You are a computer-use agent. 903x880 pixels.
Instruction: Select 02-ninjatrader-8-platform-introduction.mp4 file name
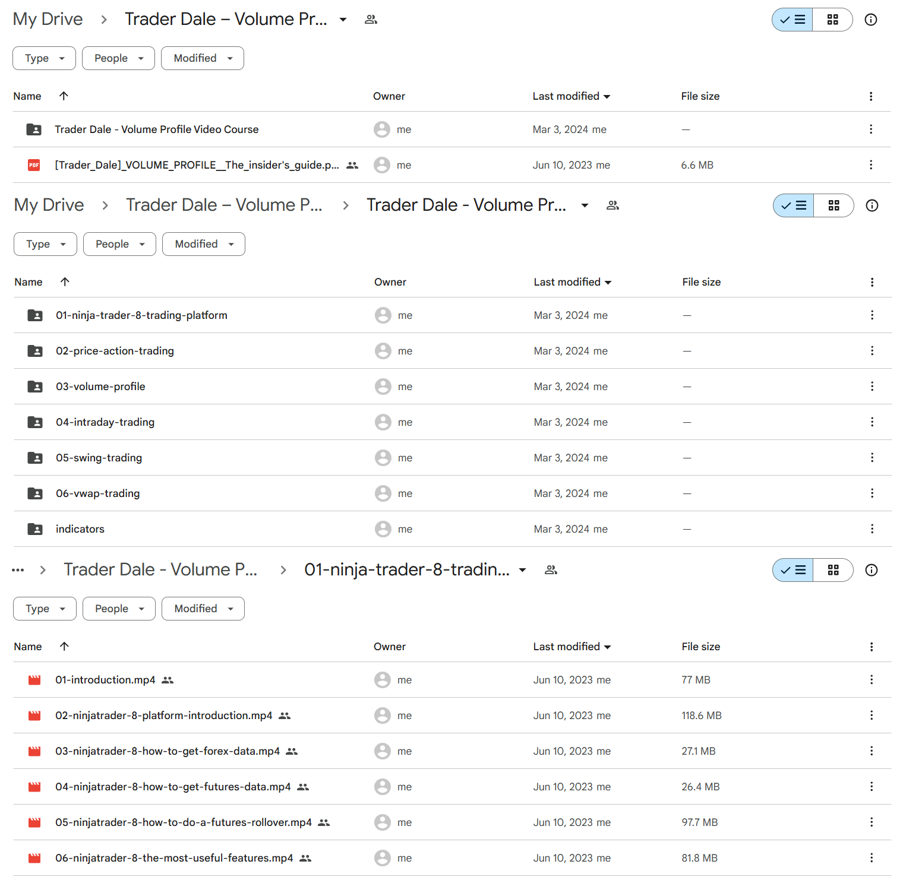(164, 716)
